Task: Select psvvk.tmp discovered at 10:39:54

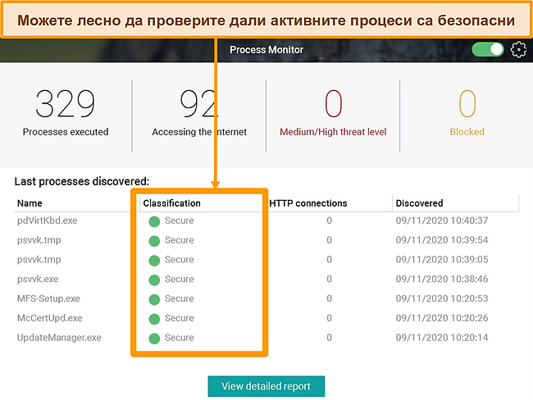Action: click(39, 240)
